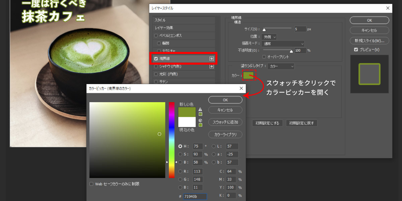The image size is (402, 201).
Task: Select the R radio button
Action: tap(181, 172)
